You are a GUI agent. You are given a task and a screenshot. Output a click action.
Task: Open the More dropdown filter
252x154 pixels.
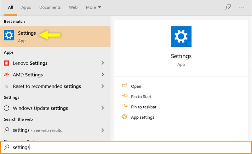click(x=94, y=7)
